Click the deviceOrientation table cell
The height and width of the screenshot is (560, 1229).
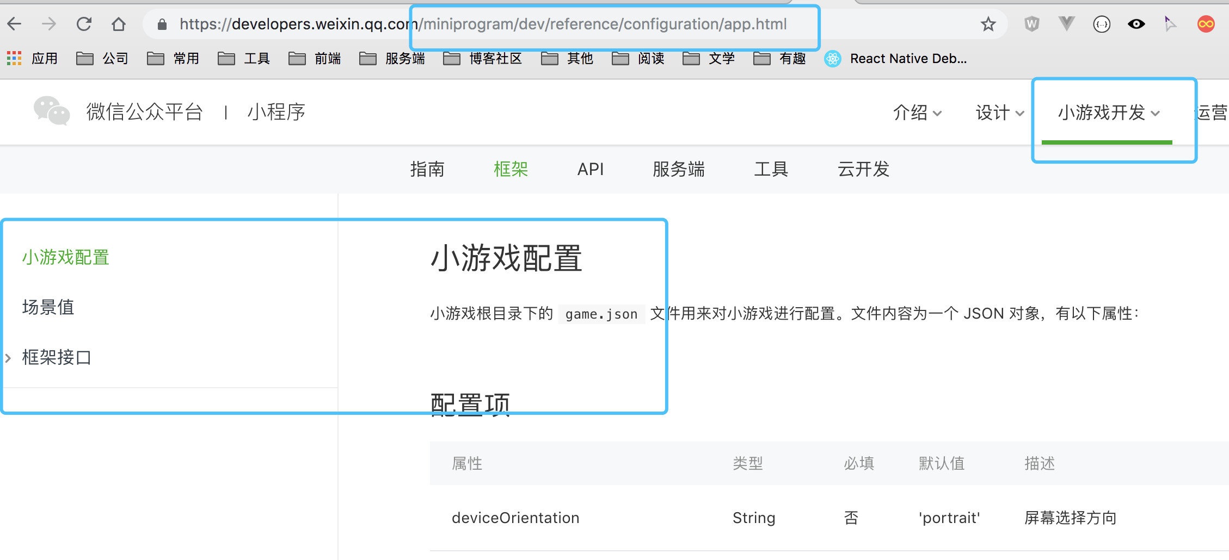pos(515,518)
